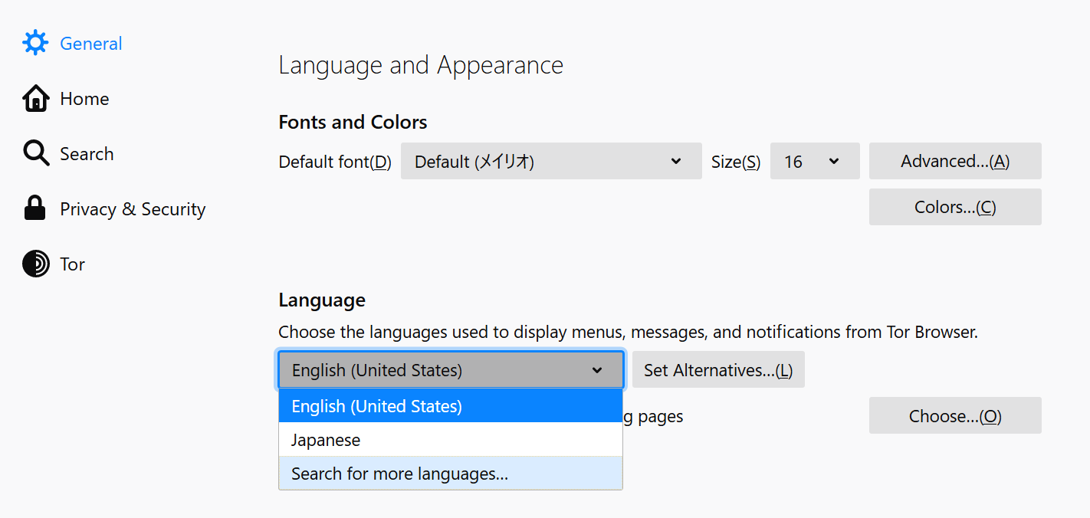Open the Colors settings dialog
This screenshot has width=1090, height=518.
pyautogui.click(x=954, y=206)
